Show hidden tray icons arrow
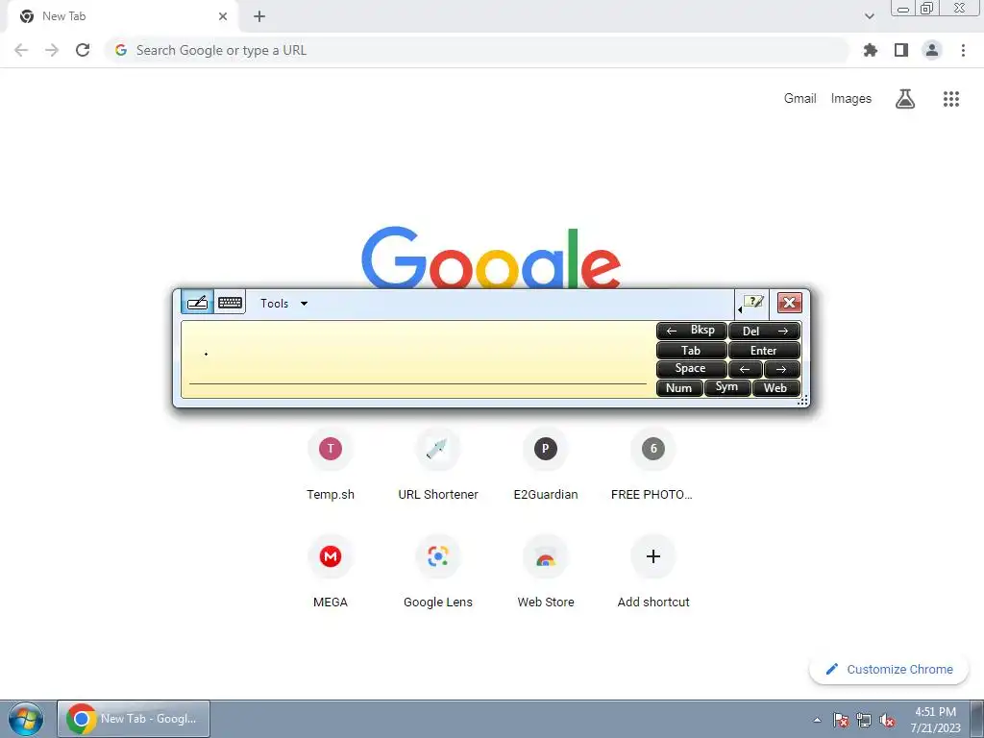Image resolution: width=984 pixels, height=738 pixels. point(817,720)
